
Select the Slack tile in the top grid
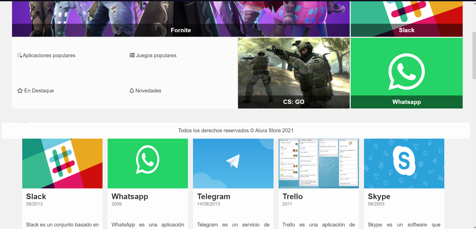pyautogui.click(x=407, y=18)
